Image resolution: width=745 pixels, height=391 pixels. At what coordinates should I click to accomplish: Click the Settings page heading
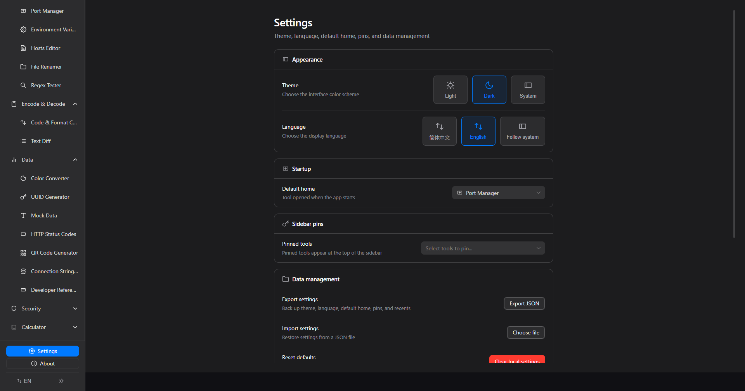293,23
